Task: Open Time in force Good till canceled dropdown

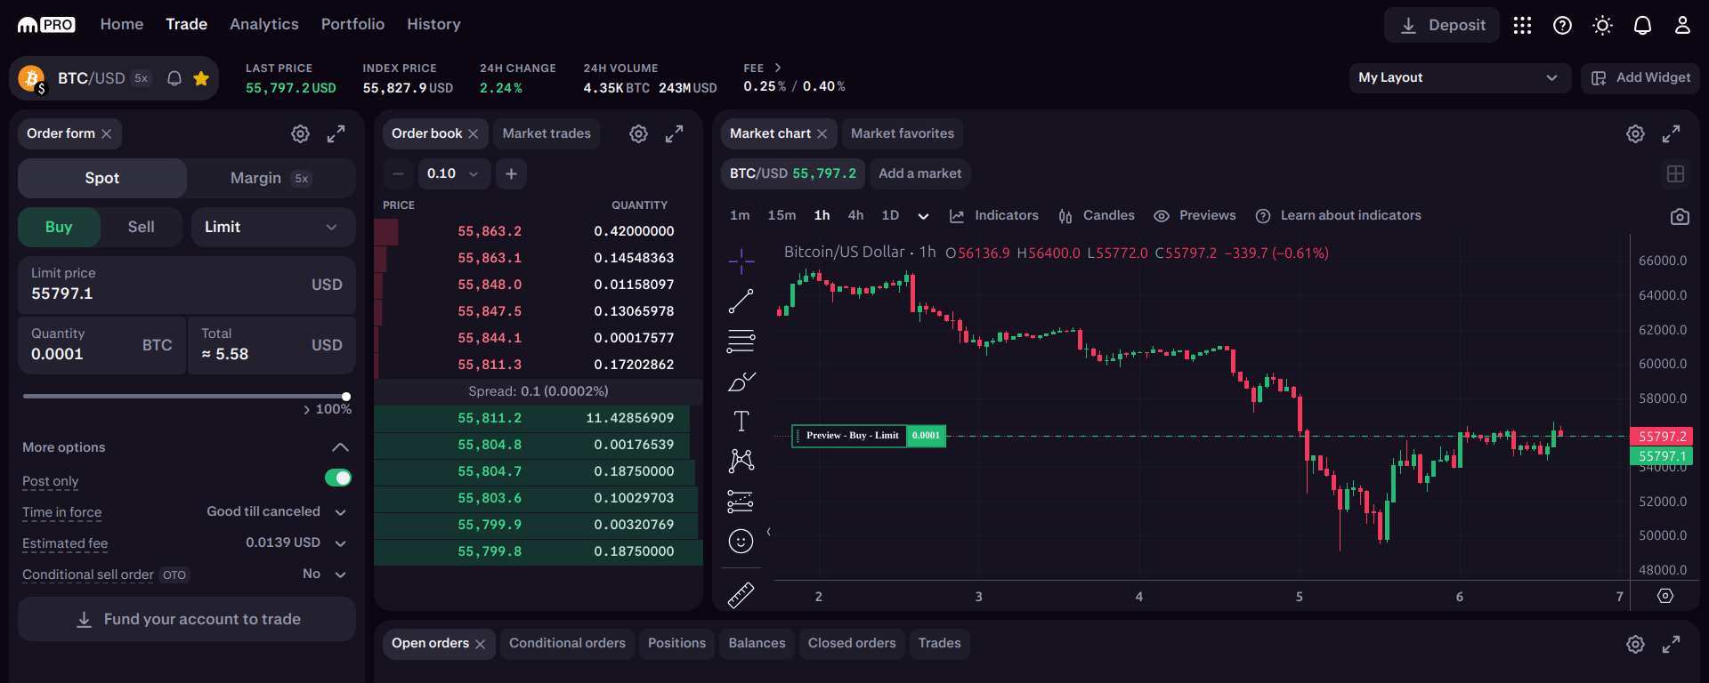Action: 276,511
